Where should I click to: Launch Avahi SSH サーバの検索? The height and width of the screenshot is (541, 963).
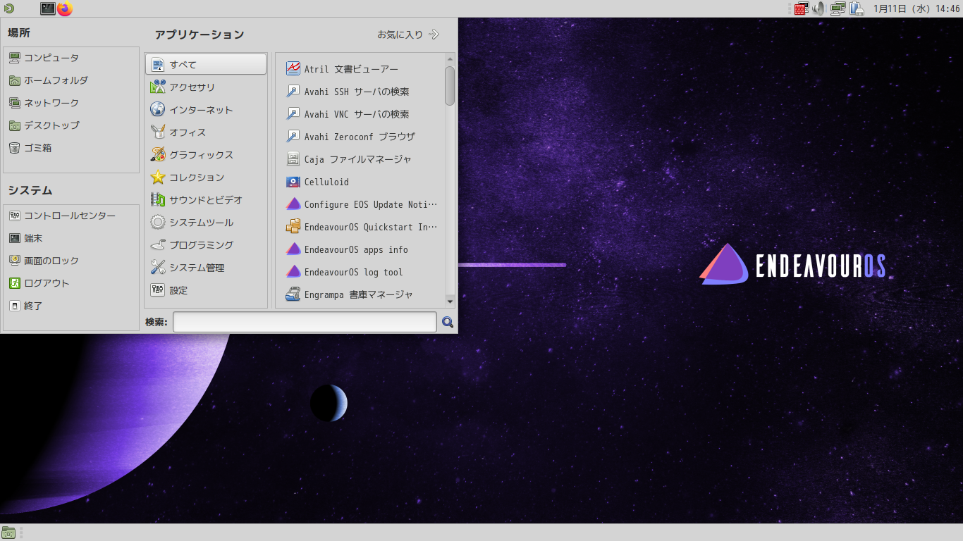361,92
